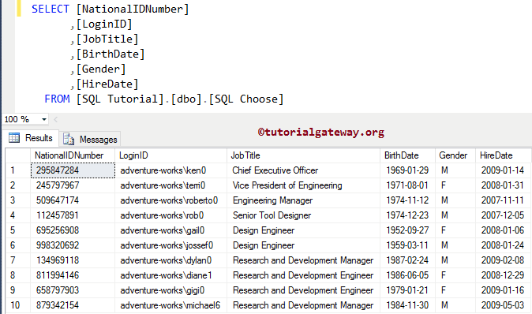Click the FROM keyword in query

click(x=57, y=99)
